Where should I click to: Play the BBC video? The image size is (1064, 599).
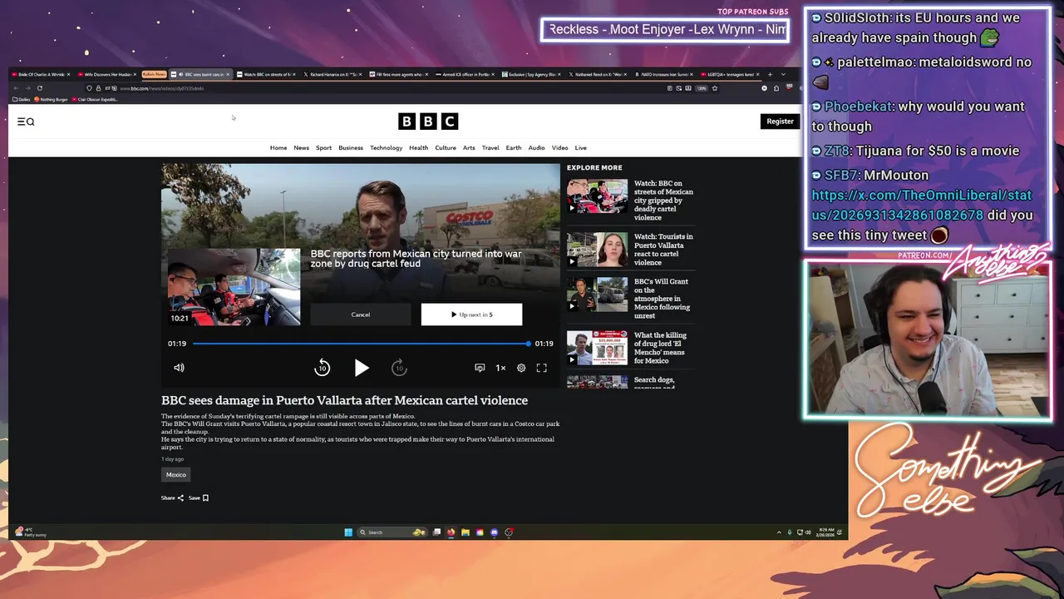361,368
